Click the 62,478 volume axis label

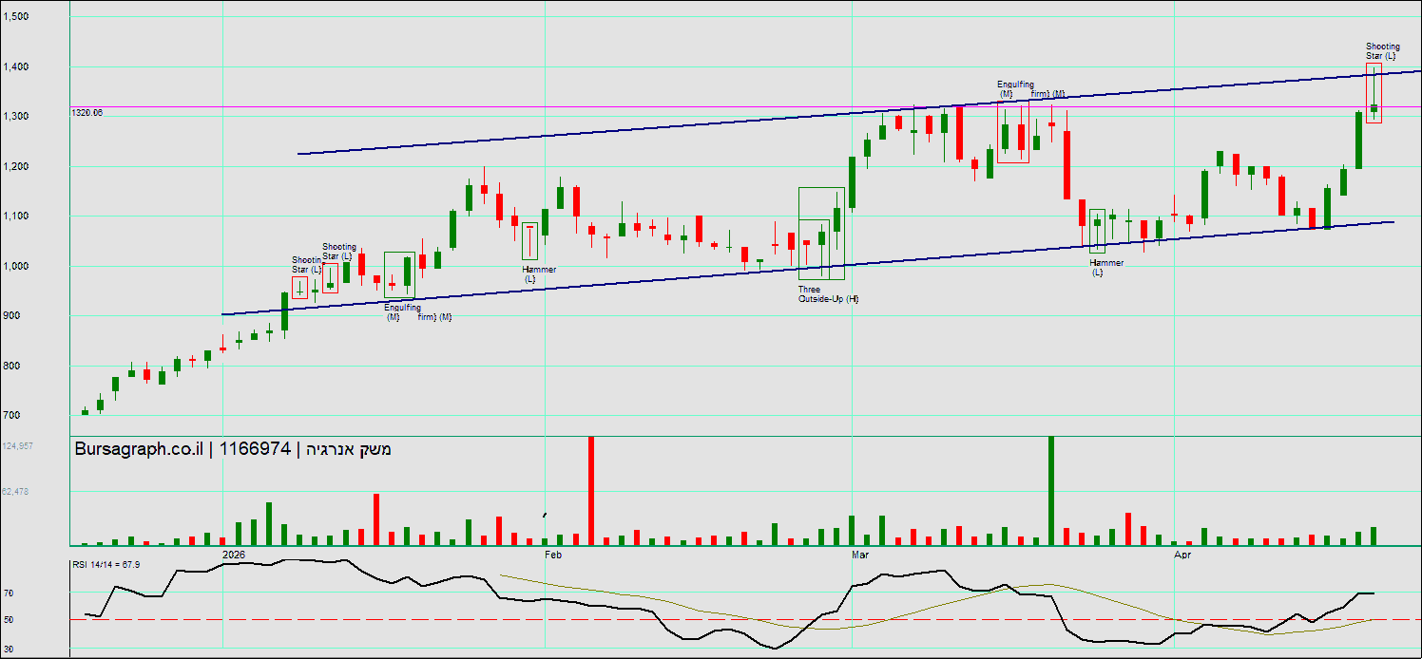click(17, 491)
